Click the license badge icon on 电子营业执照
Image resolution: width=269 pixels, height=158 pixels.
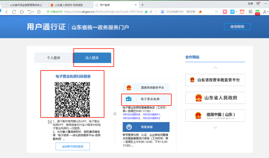coord(129,99)
